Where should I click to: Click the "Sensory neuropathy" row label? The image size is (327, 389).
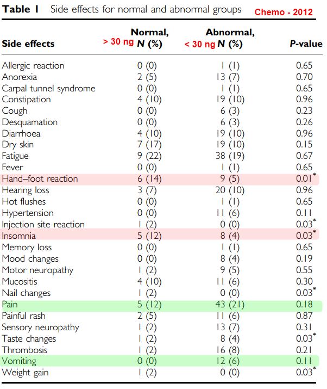[x=41, y=327]
